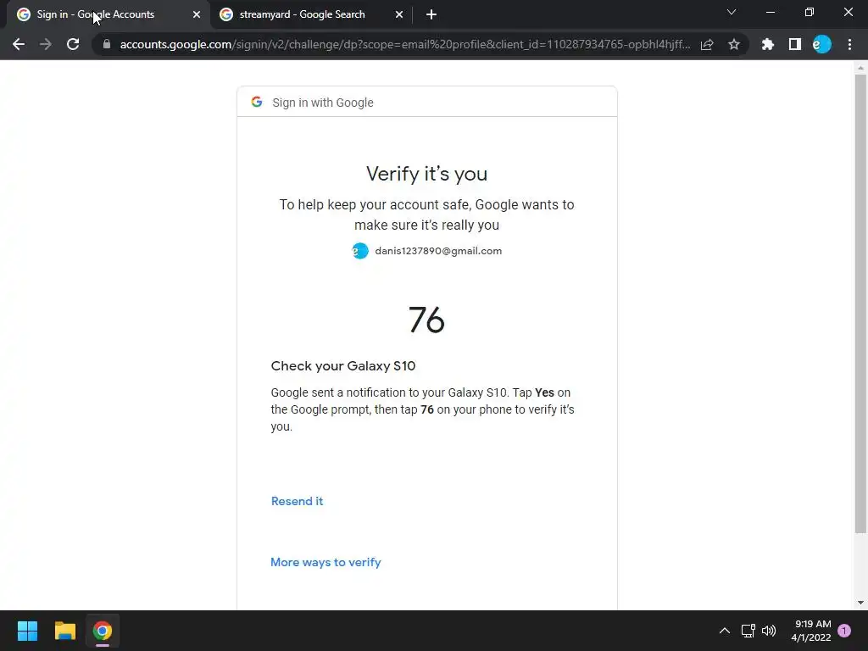Open More ways to verify
The image size is (868, 651).
(x=325, y=562)
